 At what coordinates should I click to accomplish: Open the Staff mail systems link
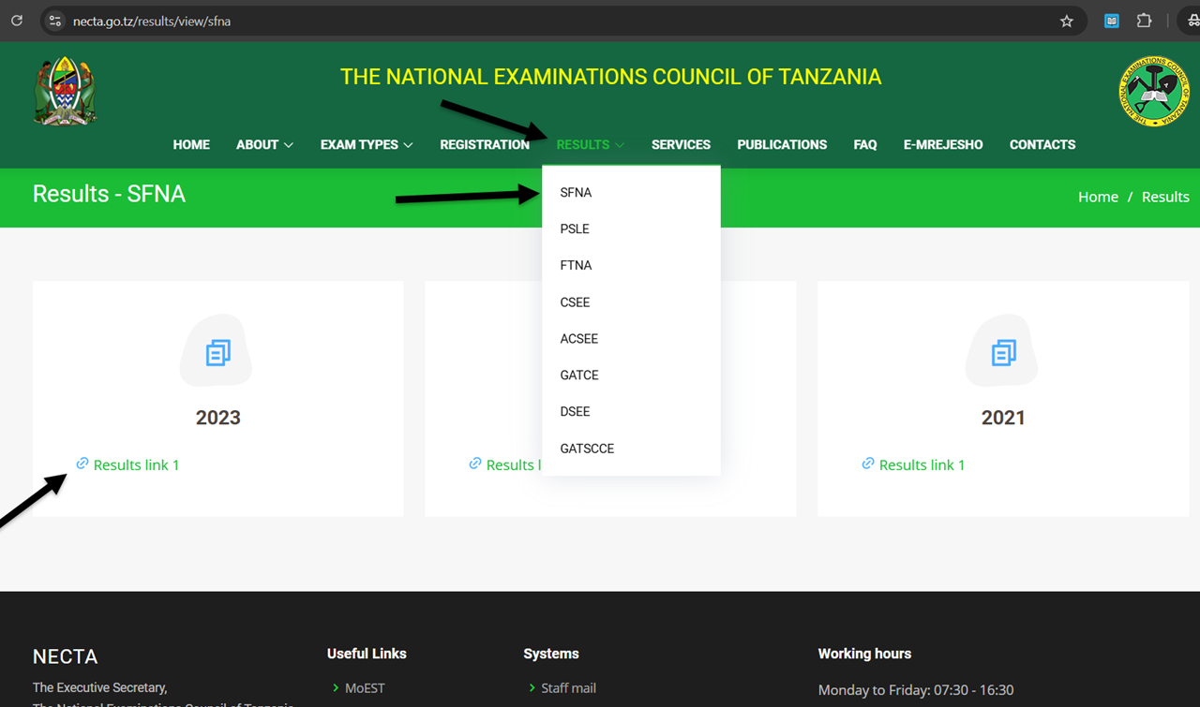coord(568,688)
